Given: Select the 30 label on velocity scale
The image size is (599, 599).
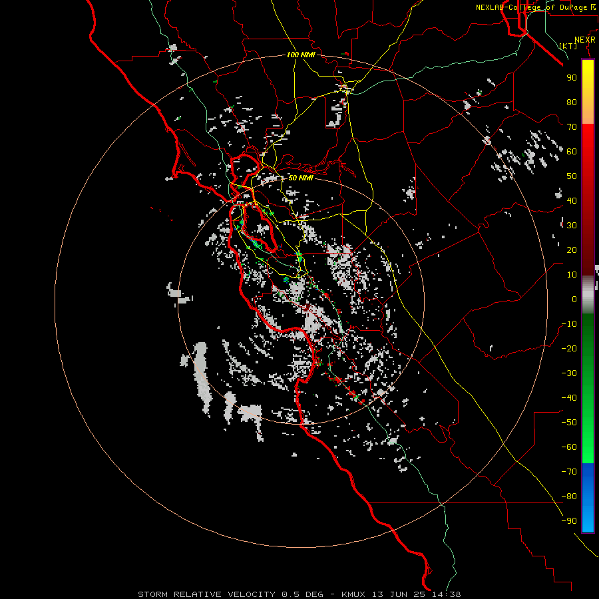Looking at the screenshot, I should (572, 226).
